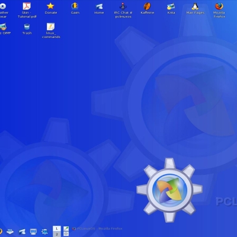Image resolution: width=237 pixels, height=237 pixels.
Task: Click the show desktop icon in taskbar
Action: click(x=10, y=231)
